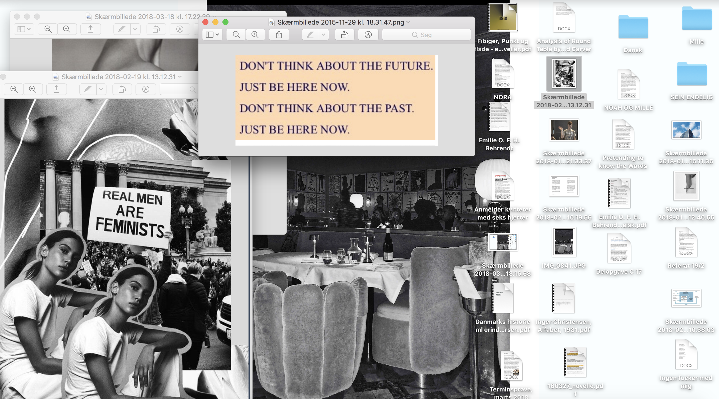Expand the highlight tool options arrow
The height and width of the screenshot is (399, 719).
[x=323, y=35]
